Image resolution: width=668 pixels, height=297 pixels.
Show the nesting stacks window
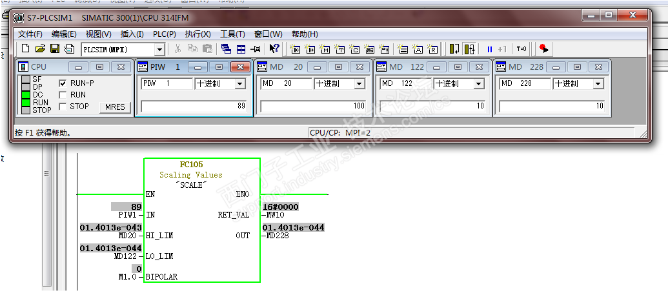403,49
